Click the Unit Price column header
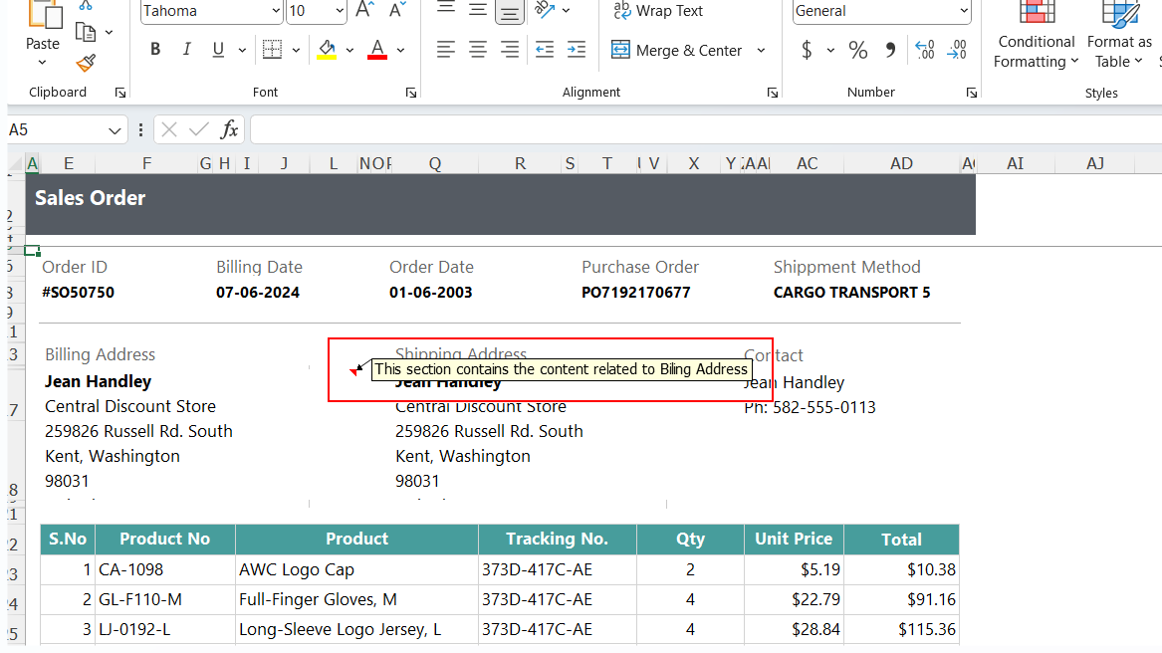 click(794, 540)
